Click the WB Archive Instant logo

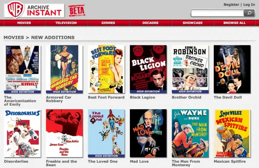pyautogui.click(x=34, y=10)
